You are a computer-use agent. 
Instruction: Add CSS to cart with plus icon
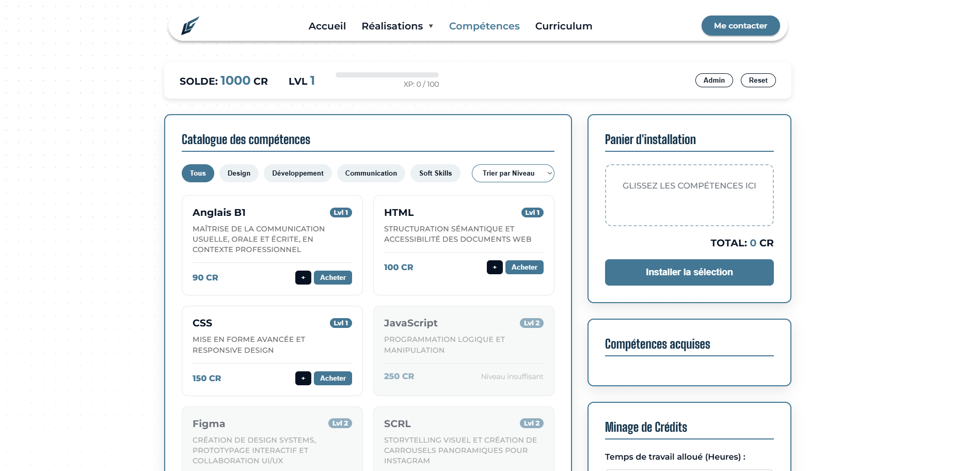303,378
